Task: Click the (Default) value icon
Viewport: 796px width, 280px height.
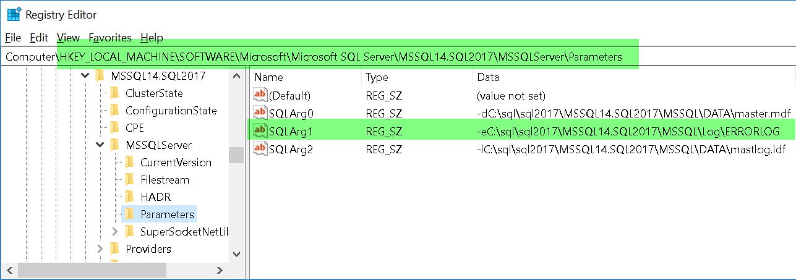Action: (260, 96)
